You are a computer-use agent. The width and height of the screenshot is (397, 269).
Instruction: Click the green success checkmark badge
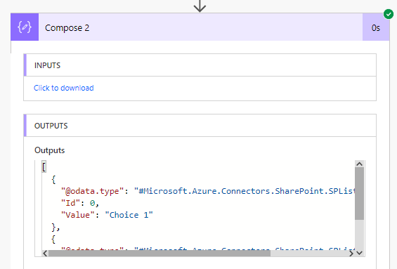coord(389,14)
